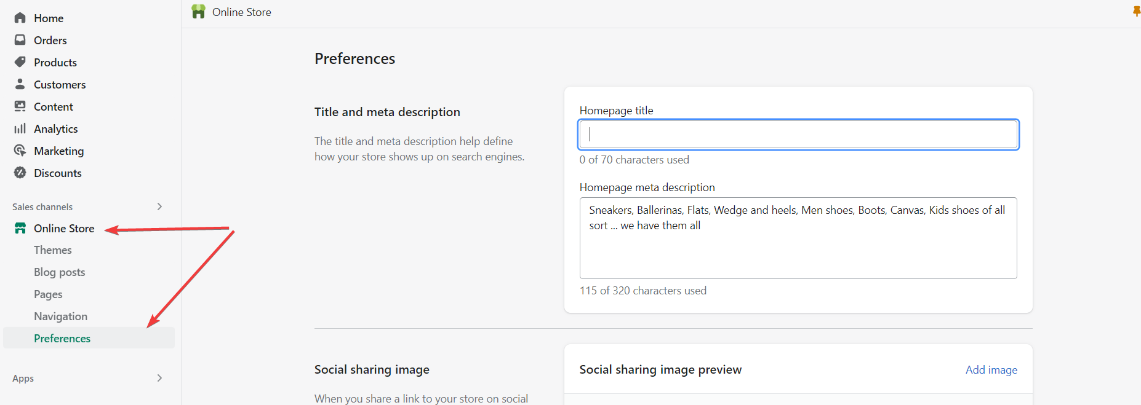Select the Preferences sidebar item
1141x405 pixels.
click(62, 339)
